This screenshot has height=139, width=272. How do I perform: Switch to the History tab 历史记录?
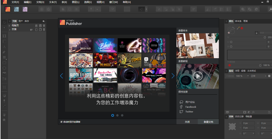(x=239, y=117)
